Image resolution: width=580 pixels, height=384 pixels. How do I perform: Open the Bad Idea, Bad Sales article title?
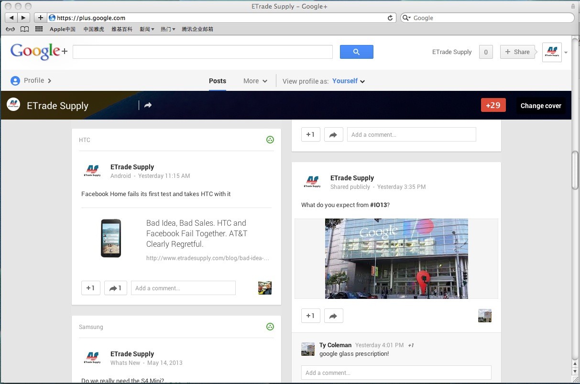197,233
